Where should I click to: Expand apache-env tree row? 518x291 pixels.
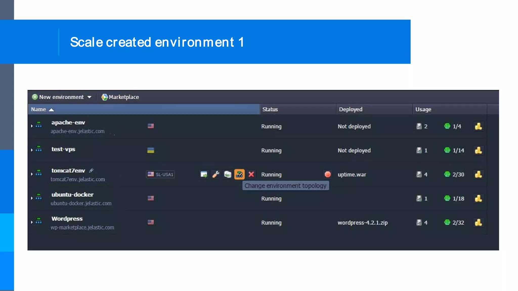32,126
